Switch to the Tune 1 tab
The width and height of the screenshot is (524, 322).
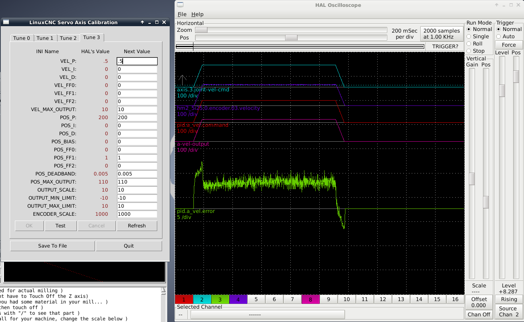point(45,38)
